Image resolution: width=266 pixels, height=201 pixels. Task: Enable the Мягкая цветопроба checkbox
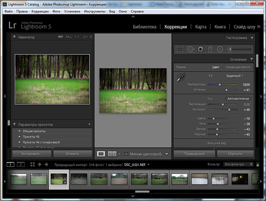[x=126, y=154]
